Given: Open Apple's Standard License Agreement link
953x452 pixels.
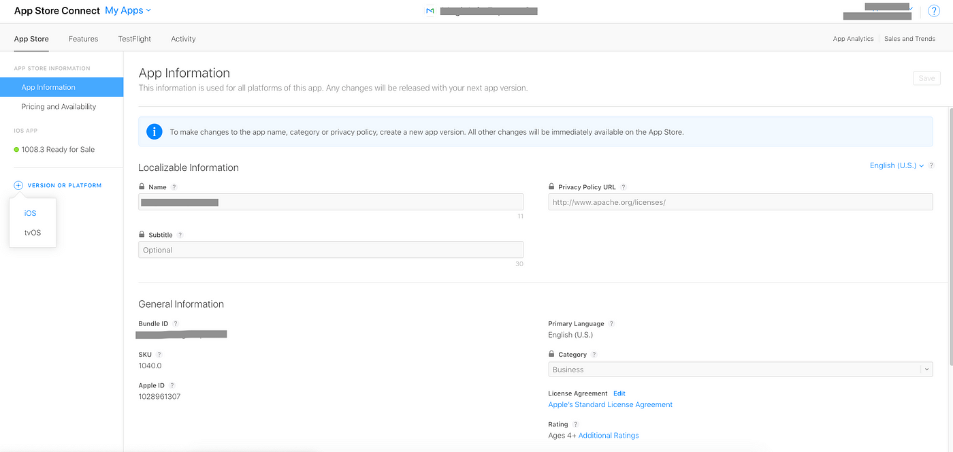Looking at the screenshot, I should click(610, 404).
